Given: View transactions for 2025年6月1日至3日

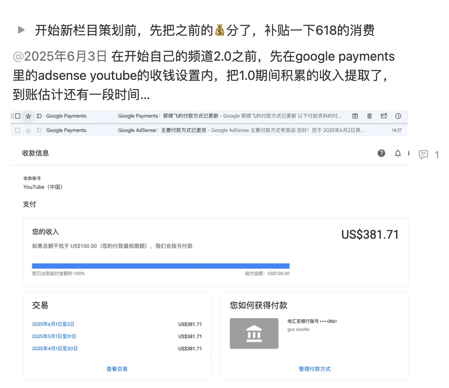Looking at the screenshot, I should 53,324.
